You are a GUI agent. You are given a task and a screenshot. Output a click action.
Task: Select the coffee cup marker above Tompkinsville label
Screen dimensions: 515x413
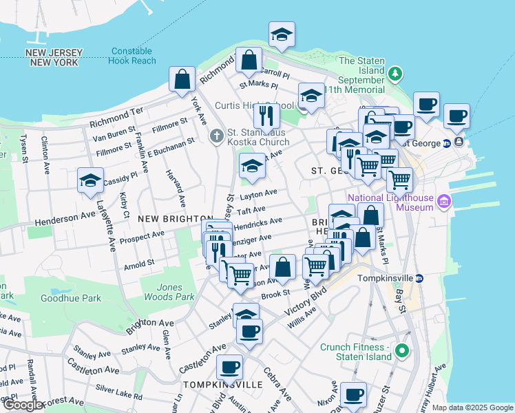[x=229, y=368]
